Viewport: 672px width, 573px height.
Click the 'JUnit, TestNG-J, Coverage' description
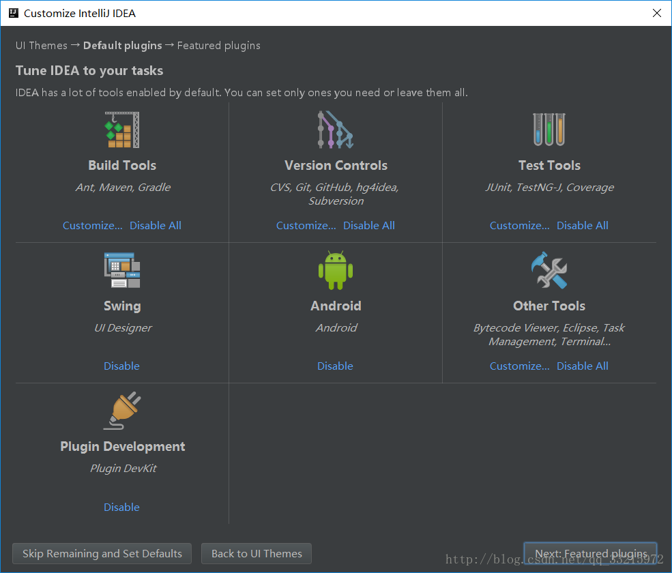click(x=549, y=188)
